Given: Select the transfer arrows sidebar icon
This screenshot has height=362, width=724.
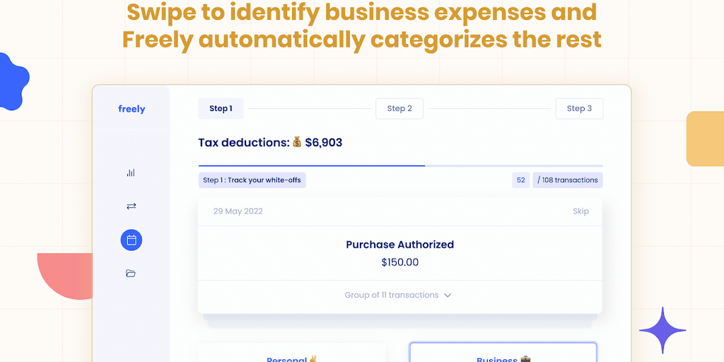Looking at the screenshot, I should (x=131, y=206).
